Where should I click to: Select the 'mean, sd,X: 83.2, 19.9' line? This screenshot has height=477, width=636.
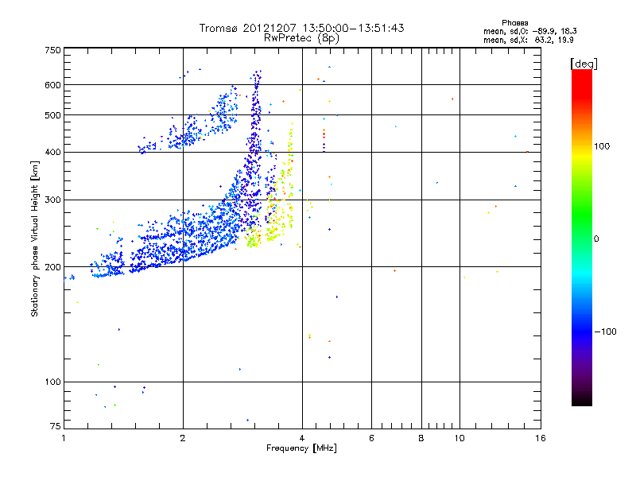[528, 40]
